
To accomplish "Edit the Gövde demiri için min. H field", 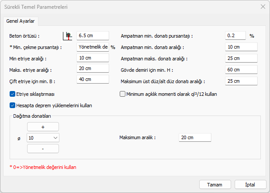I will [241, 69].
